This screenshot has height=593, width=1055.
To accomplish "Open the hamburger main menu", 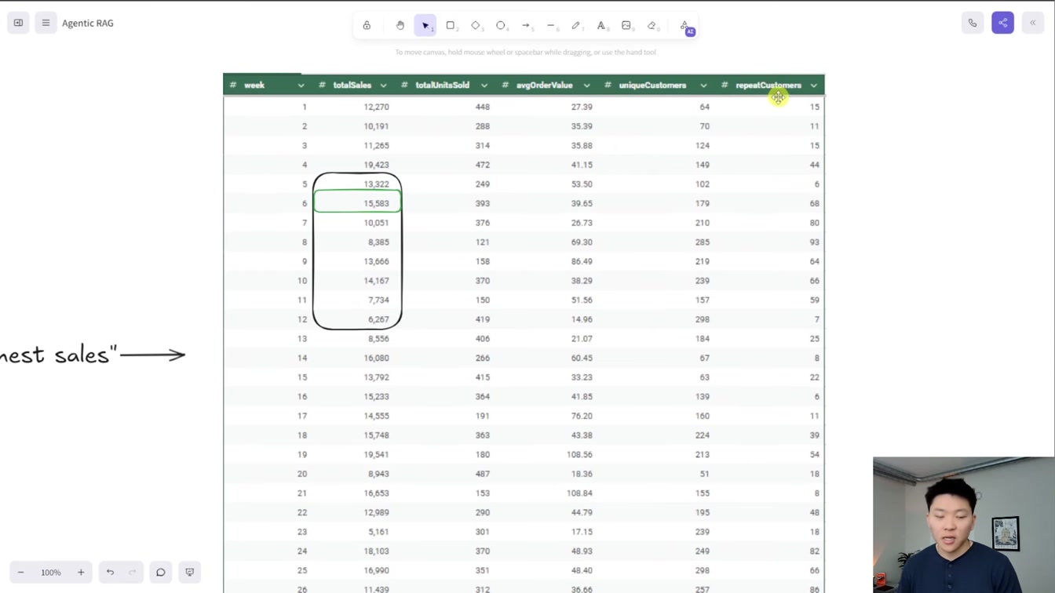I will coord(46,23).
